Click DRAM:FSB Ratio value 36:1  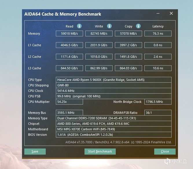(x=158, y=113)
